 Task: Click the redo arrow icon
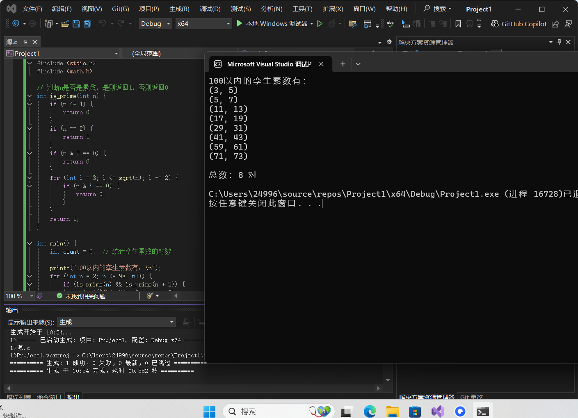coord(121,23)
